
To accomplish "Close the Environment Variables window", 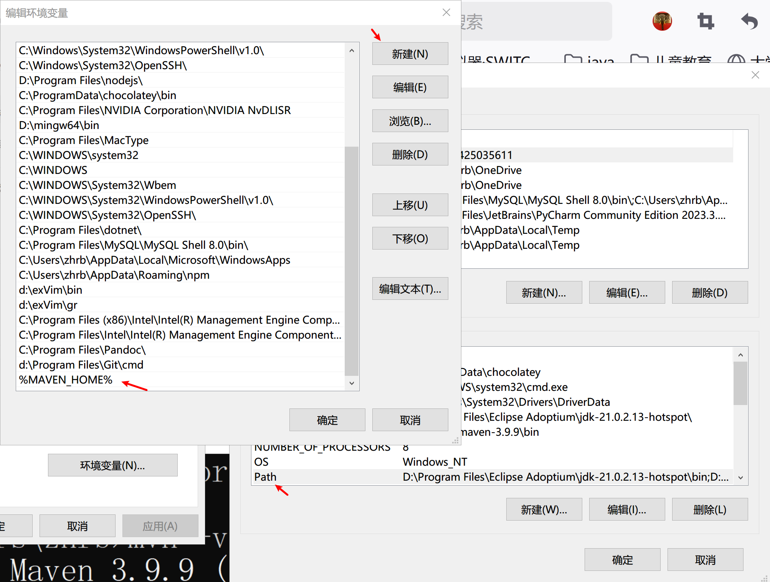I will 755,75.
